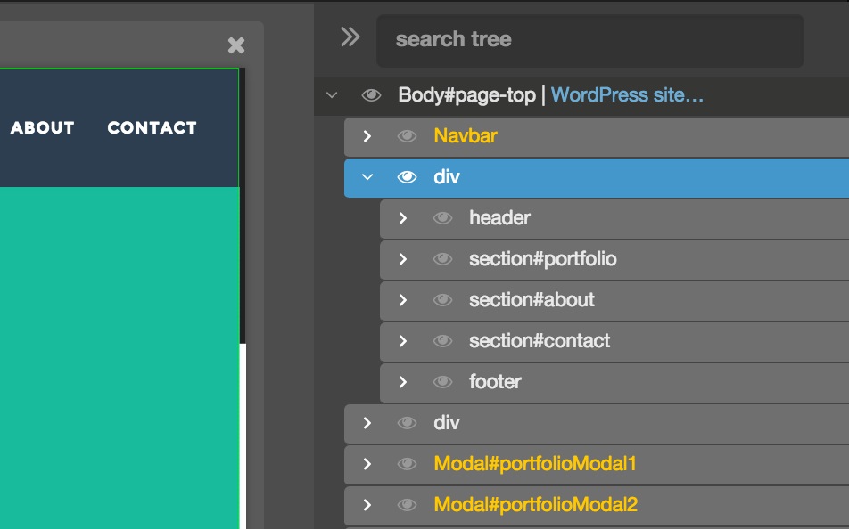Click the CONTACT navigation item
Viewport: 849px width, 529px height.
coord(152,127)
